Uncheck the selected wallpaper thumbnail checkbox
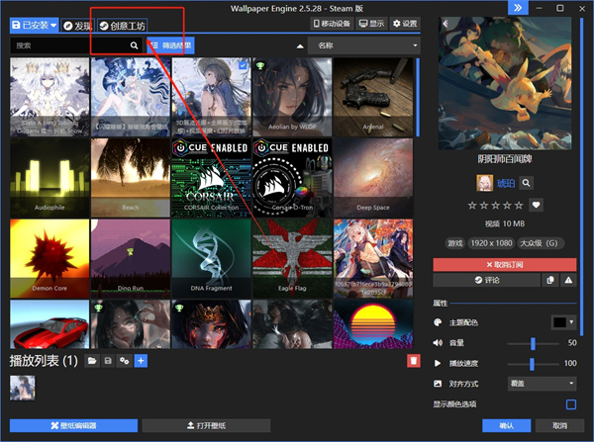Screen dimensions: 594x442 (x=243, y=65)
